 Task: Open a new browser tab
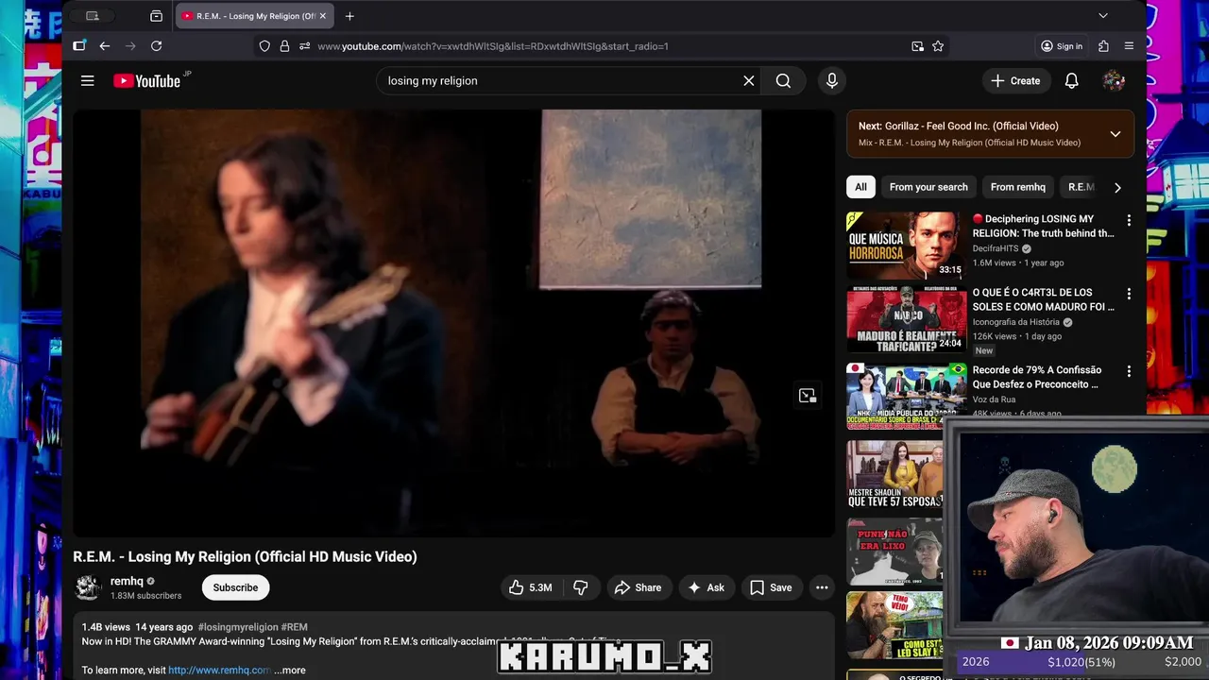click(x=349, y=16)
